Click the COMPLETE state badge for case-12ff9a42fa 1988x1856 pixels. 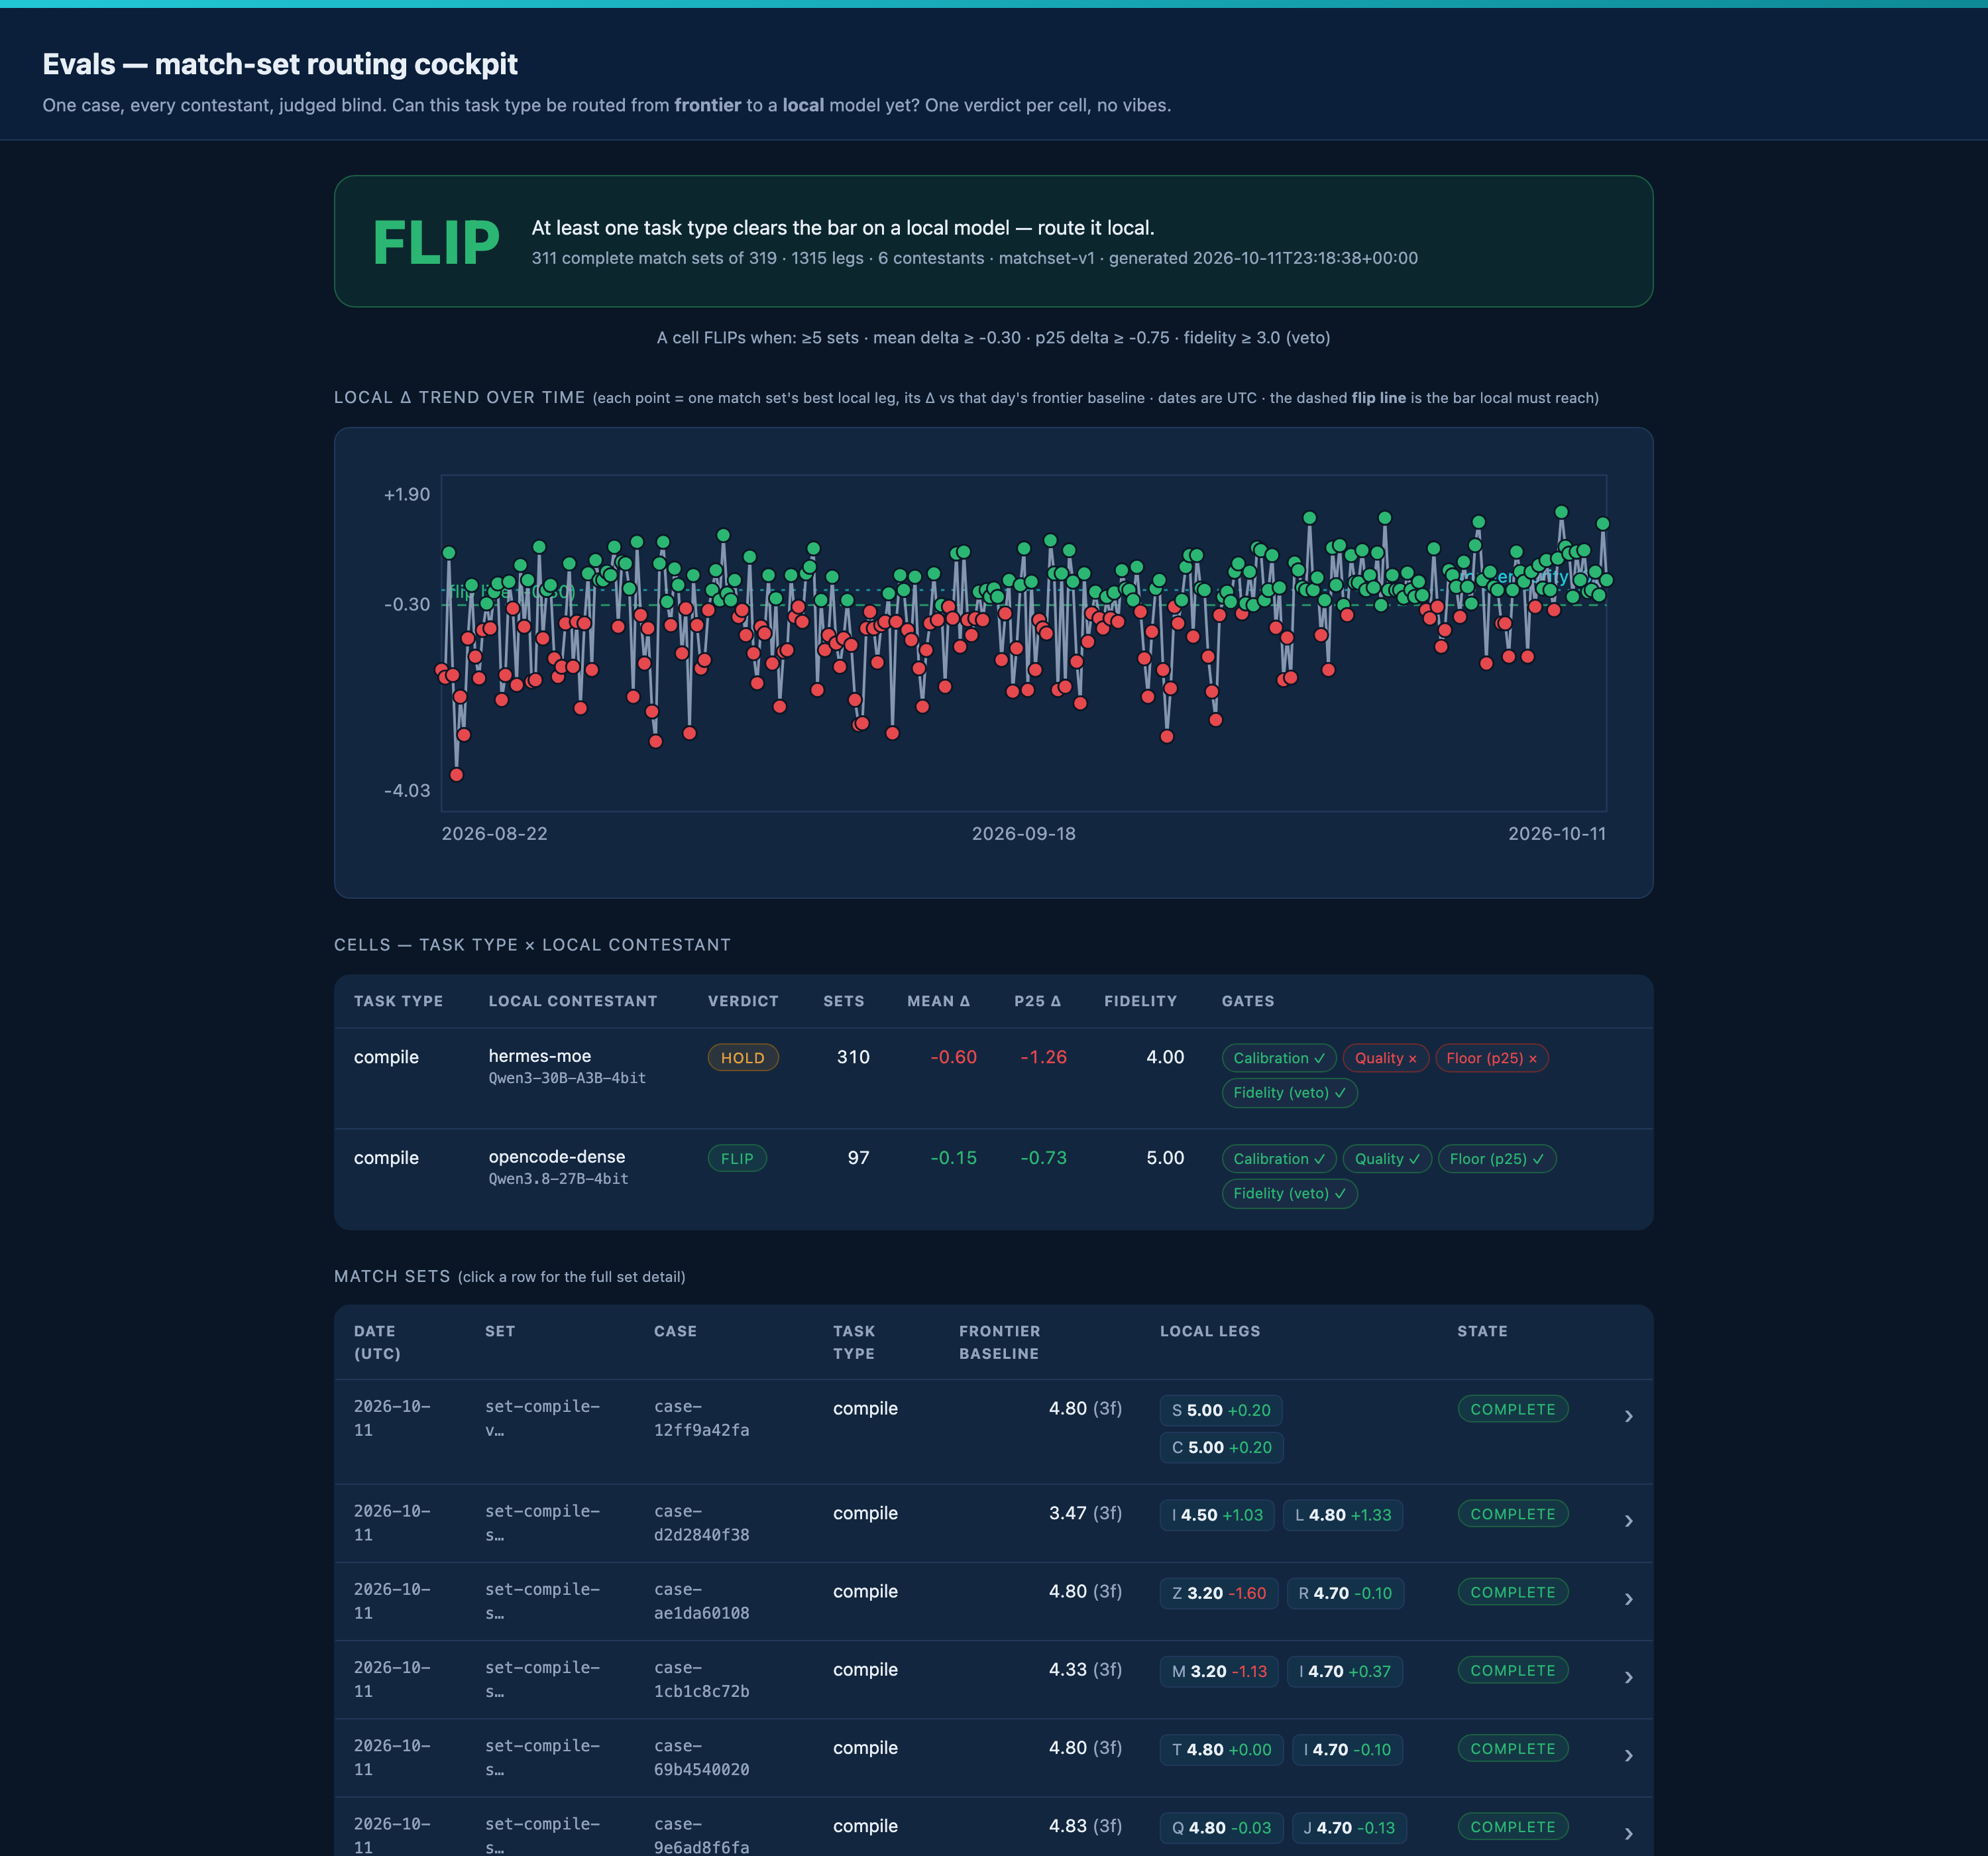1512,1409
